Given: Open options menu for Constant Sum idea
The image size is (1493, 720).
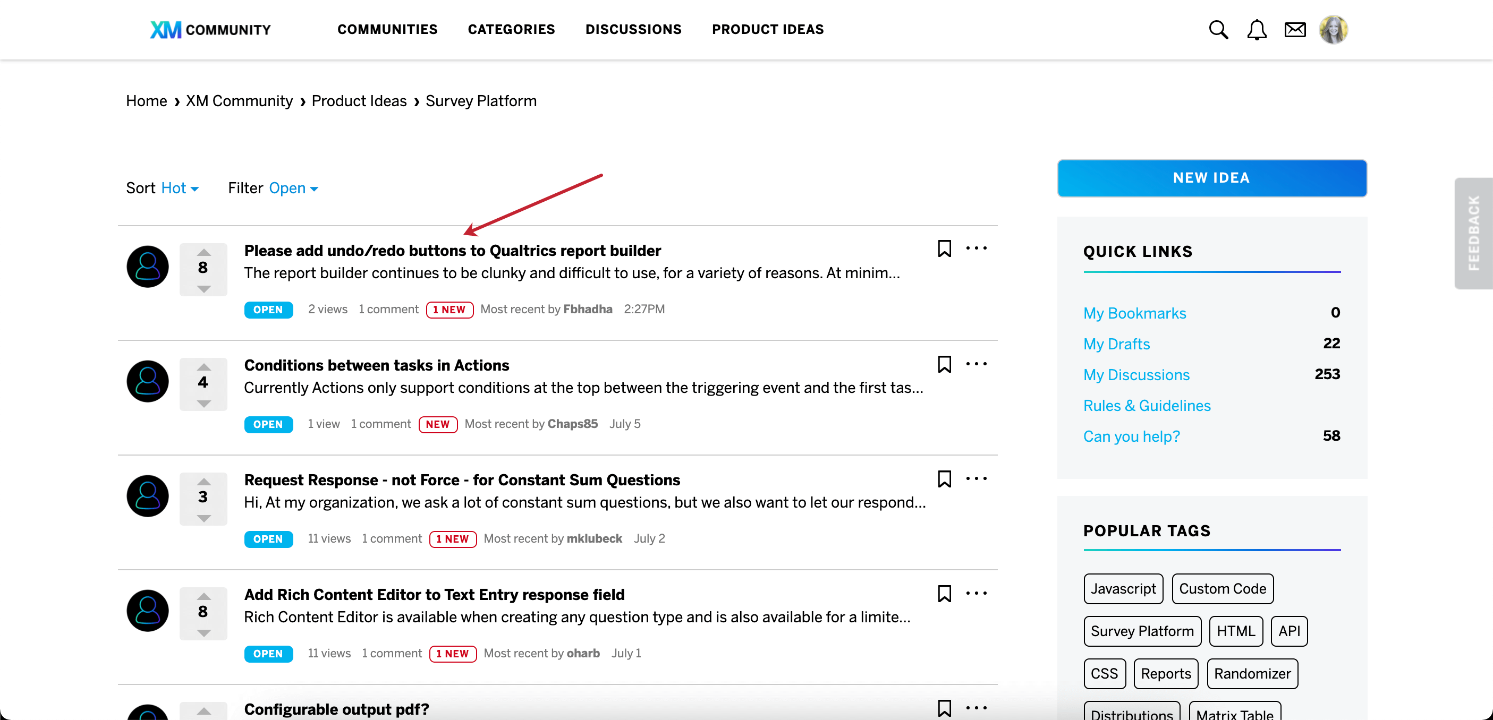Looking at the screenshot, I should pos(976,478).
